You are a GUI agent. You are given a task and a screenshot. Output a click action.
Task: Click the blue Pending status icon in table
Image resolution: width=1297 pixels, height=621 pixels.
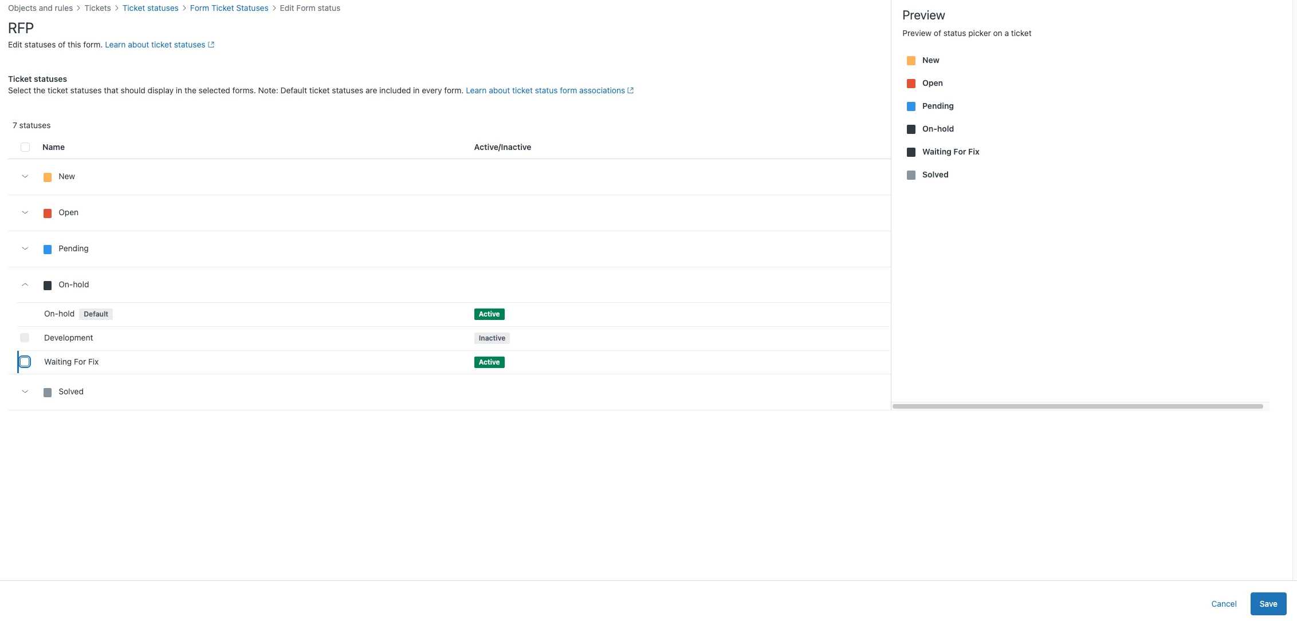point(48,250)
